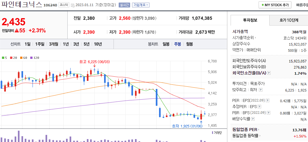
Task: Click the +2.31% change value
Action: [37, 30]
